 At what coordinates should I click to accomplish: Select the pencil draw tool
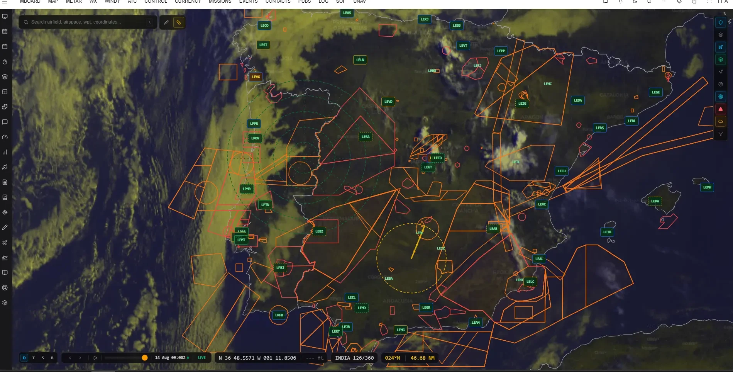tap(166, 22)
